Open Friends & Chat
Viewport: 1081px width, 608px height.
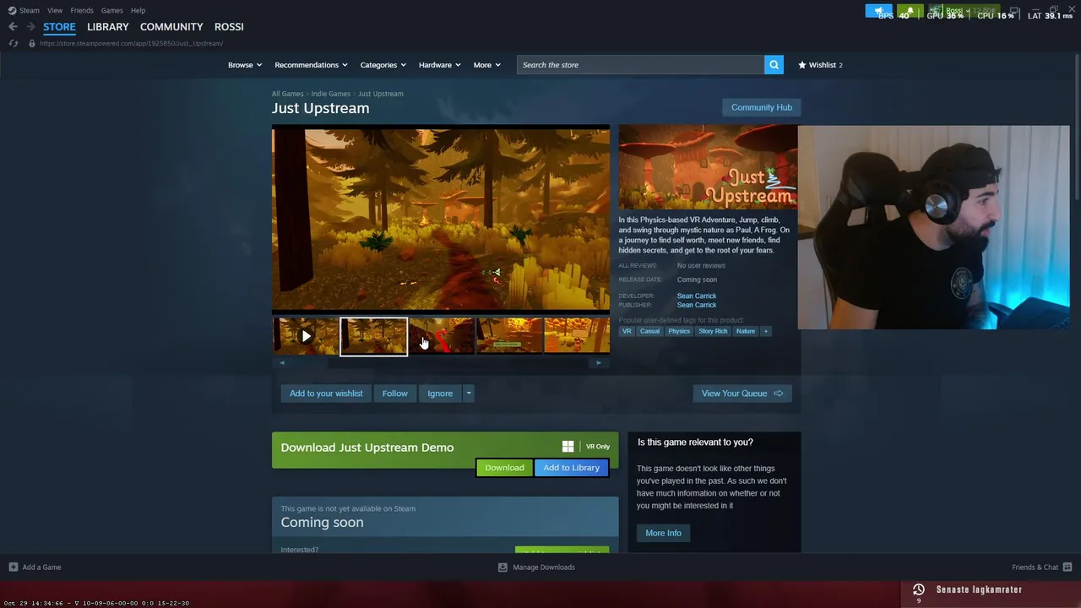coord(1041,567)
